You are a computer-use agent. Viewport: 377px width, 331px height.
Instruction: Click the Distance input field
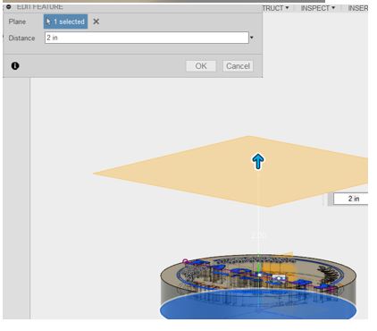click(147, 38)
